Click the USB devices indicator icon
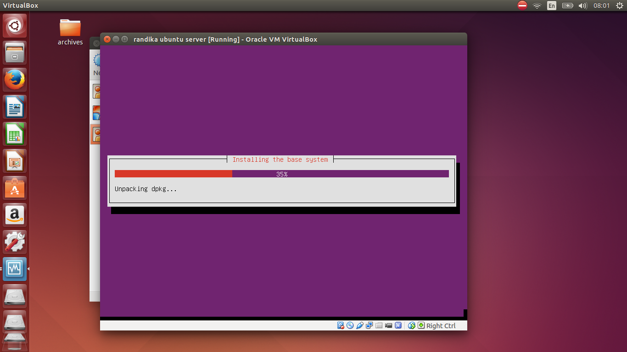Image resolution: width=627 pixels, height=352 pixels. (360, 325)
